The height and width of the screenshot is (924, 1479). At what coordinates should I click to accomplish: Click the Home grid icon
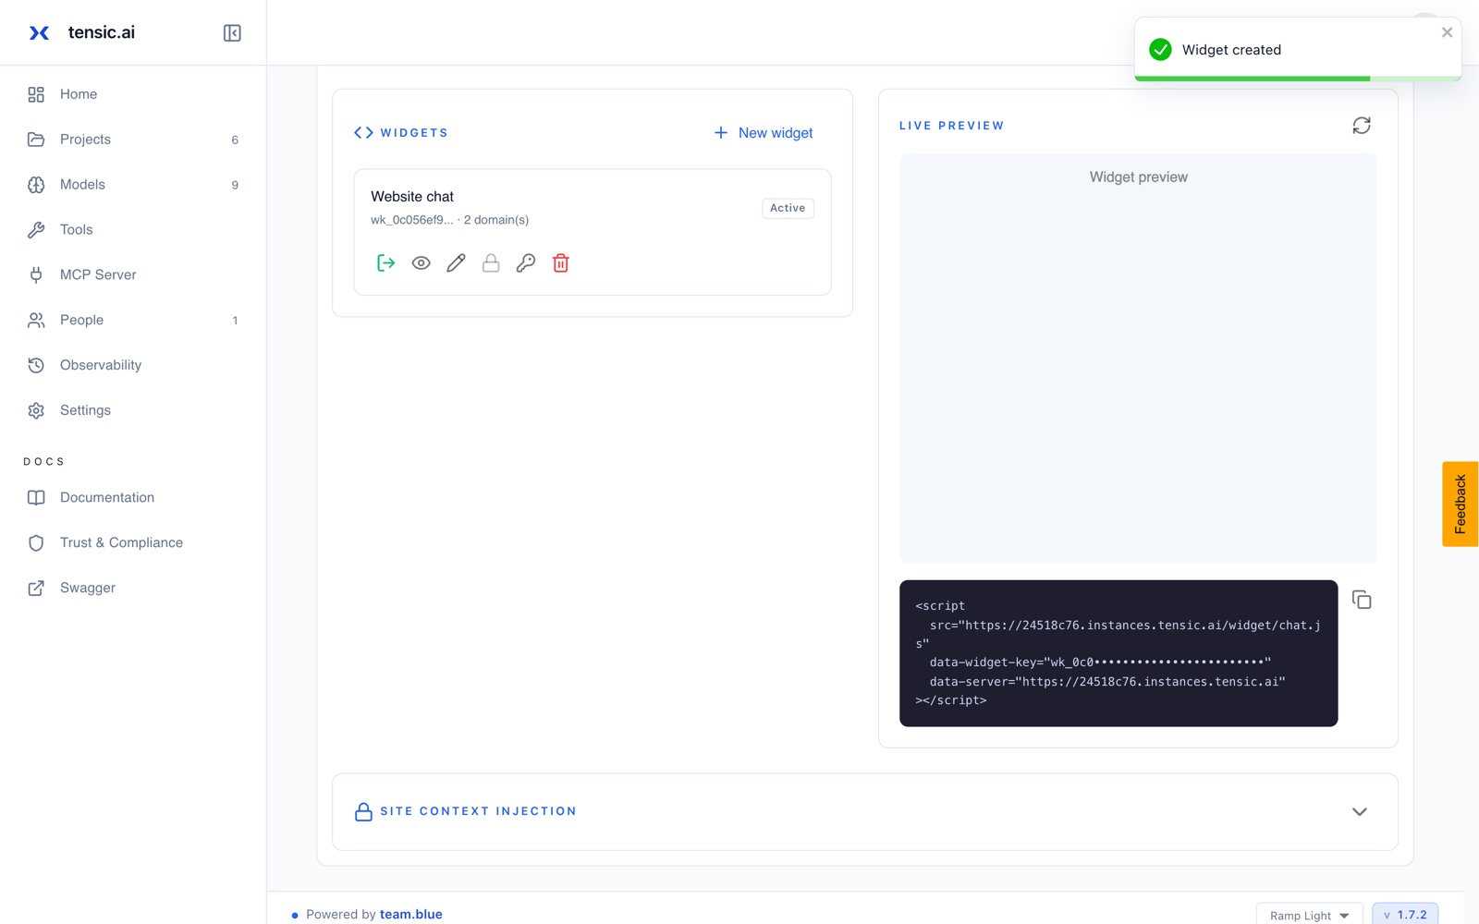pos(36,94)
